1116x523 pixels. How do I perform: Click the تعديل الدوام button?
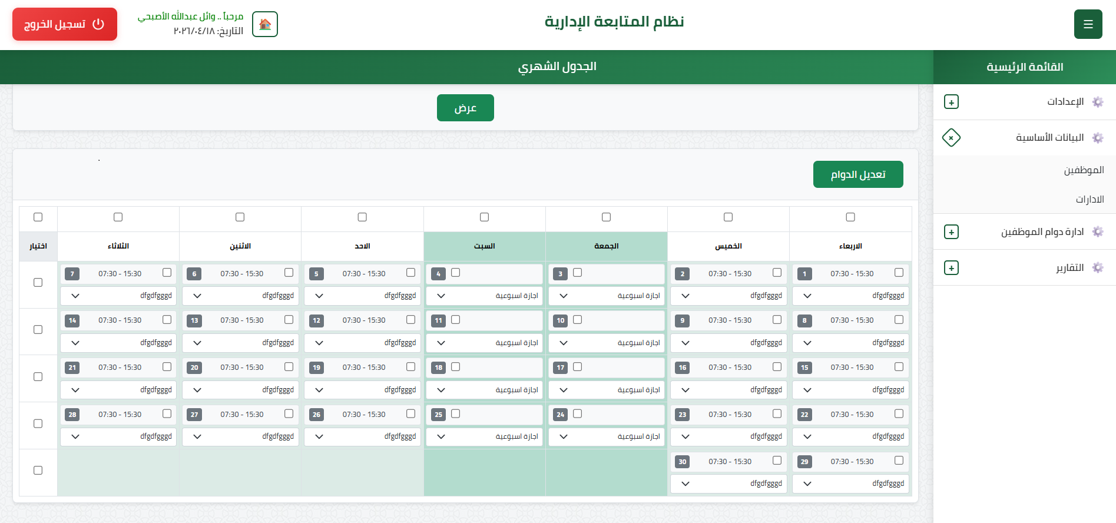coord(858,174)
